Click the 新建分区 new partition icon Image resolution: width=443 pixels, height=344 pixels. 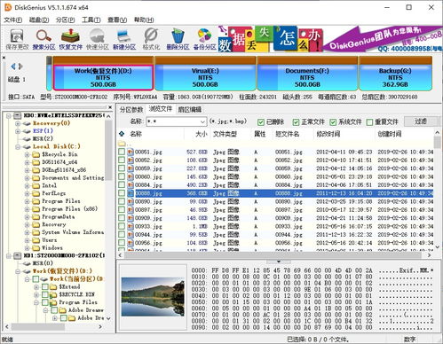(x=124, y=39)
